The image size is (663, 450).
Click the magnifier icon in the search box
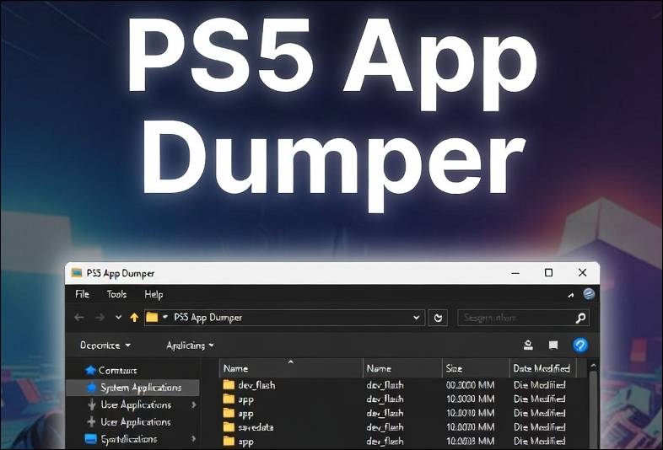point(580,318)
